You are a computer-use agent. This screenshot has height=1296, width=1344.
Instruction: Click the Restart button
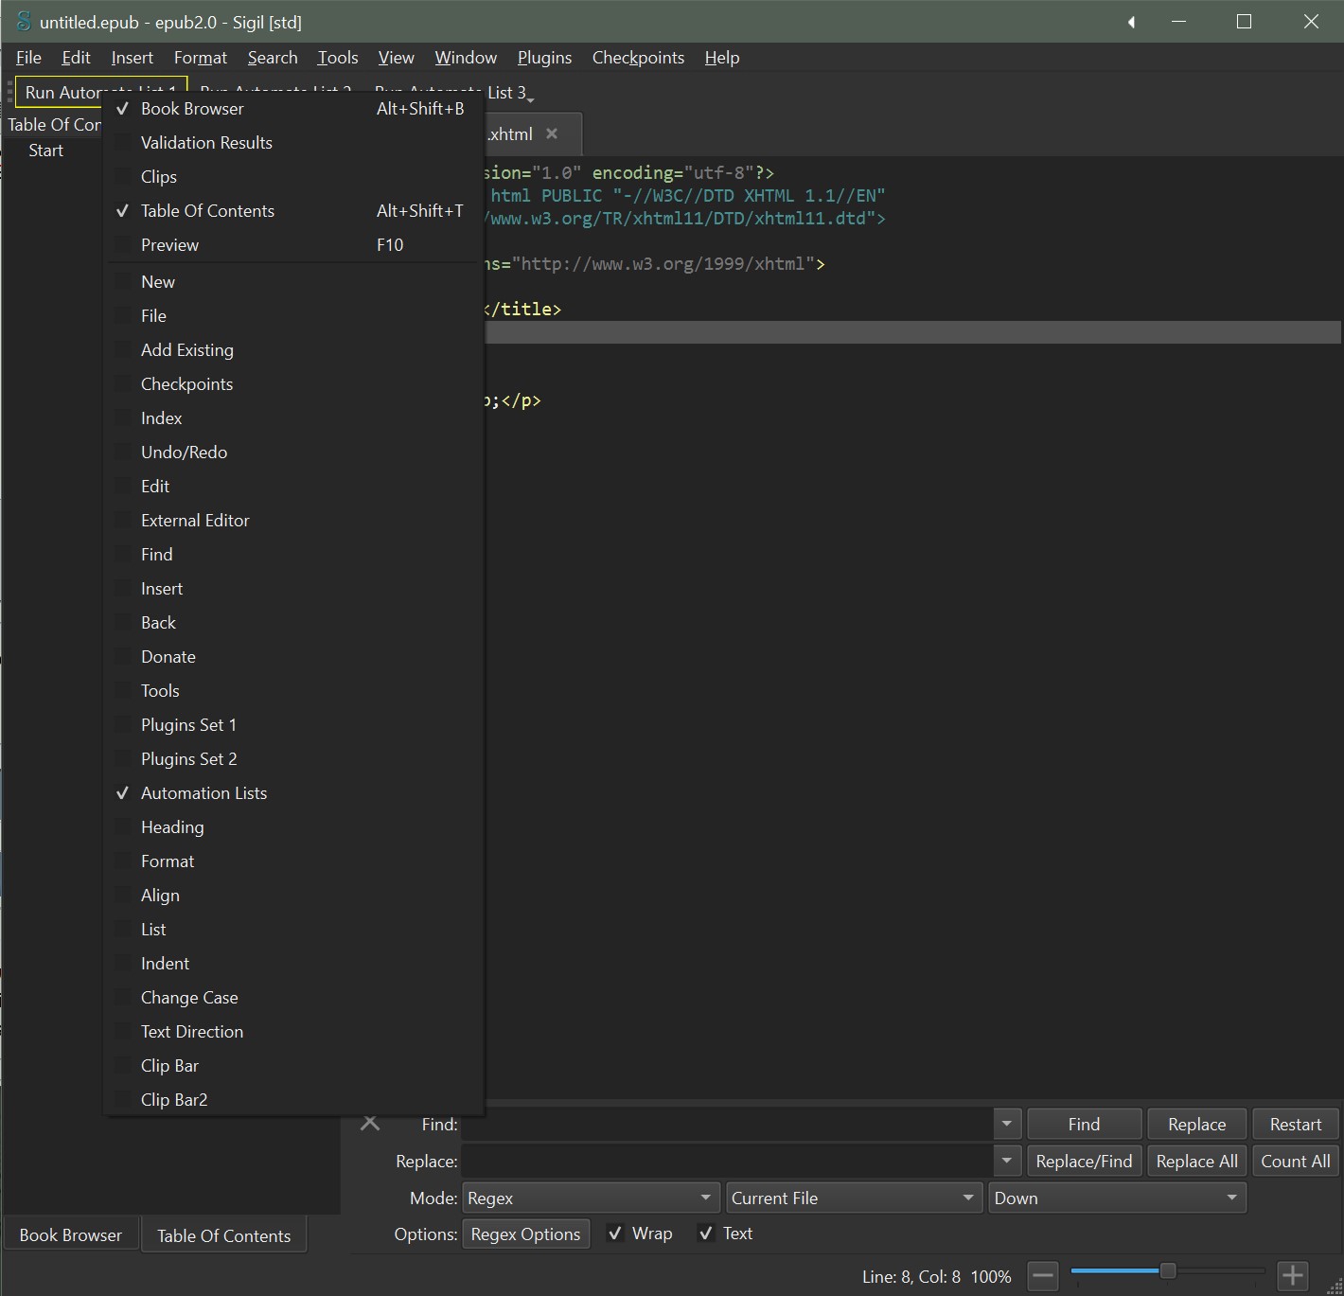1295,1124
